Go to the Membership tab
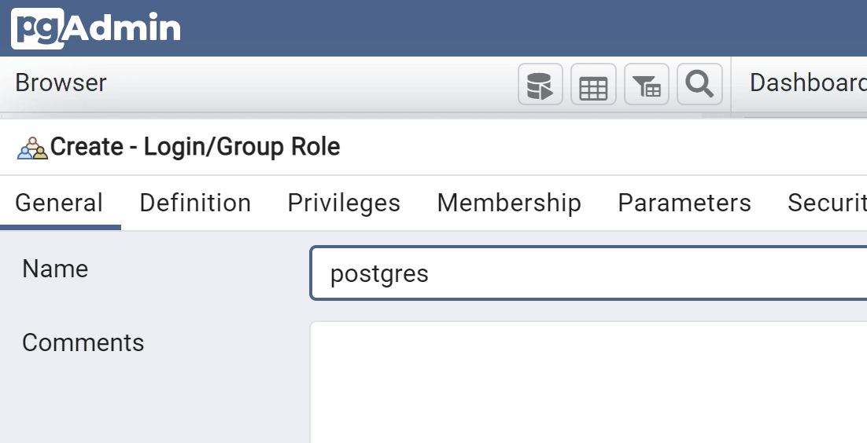 [x=508, y=203]
